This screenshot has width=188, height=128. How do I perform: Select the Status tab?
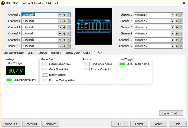pos(98,52)
